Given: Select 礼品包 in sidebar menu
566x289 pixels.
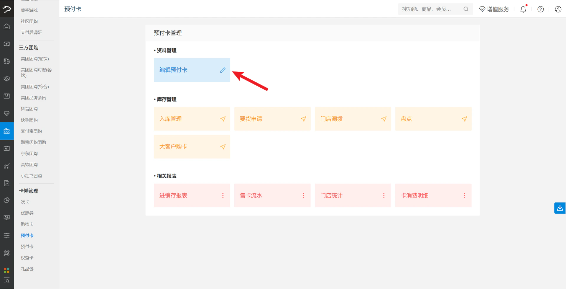Looking at the screenshot, I should tap(27, 269).
